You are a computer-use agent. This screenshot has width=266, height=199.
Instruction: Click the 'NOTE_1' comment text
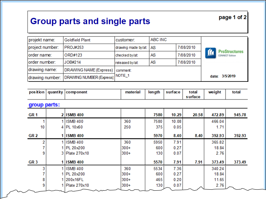[x=123, y=75]
